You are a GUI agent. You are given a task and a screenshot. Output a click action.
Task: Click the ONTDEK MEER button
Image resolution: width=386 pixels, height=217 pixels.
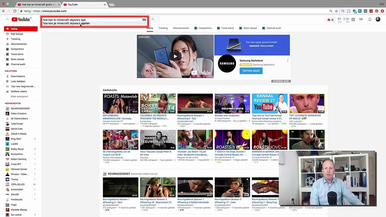pyautogui.click(x=251, y=71)
